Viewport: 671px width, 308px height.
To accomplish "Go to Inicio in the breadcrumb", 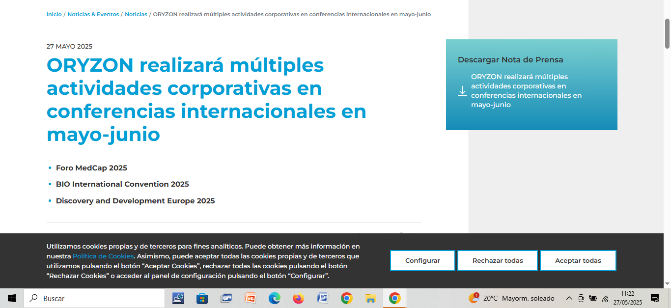I will coord(54,14).
